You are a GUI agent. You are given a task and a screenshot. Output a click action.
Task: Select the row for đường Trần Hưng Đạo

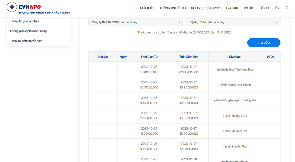(184, 70)
